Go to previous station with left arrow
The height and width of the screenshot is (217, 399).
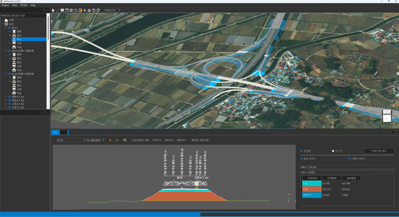pyautogui.click(x=110, y=140)
